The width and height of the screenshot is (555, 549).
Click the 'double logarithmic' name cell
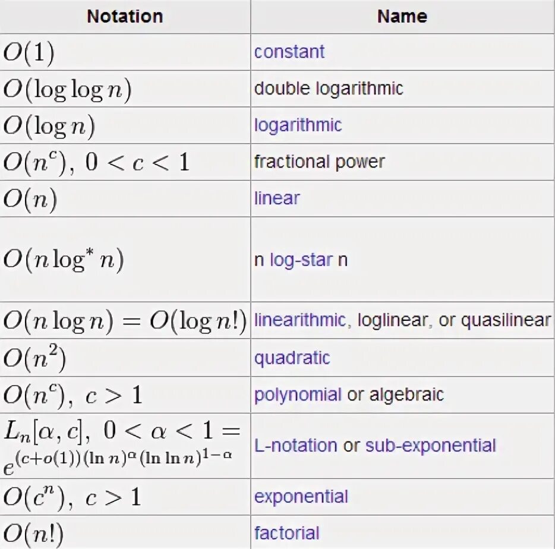329,89
